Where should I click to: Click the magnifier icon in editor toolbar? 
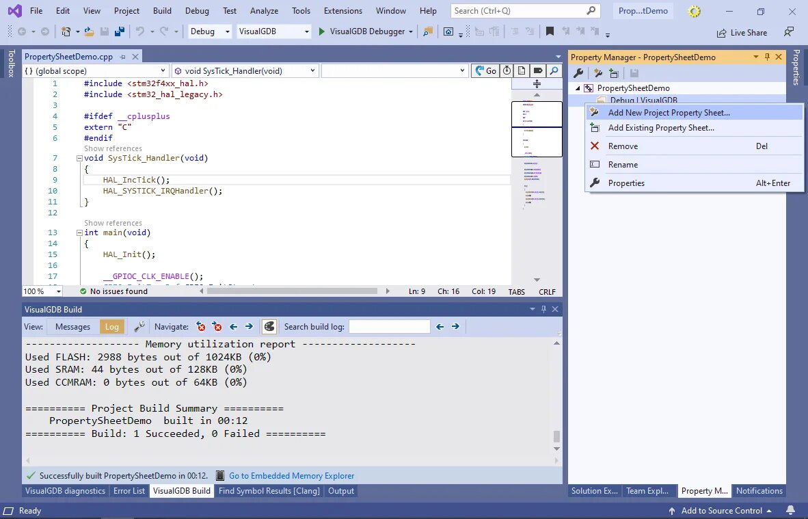point(554,70)
